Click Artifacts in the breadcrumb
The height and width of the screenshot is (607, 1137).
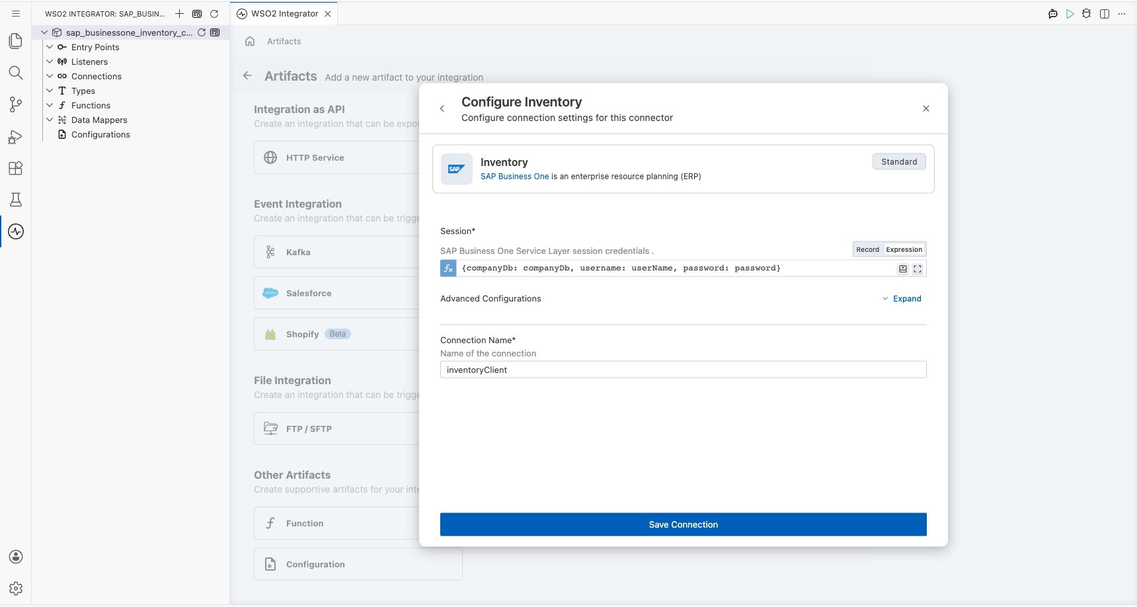[284, 41]
